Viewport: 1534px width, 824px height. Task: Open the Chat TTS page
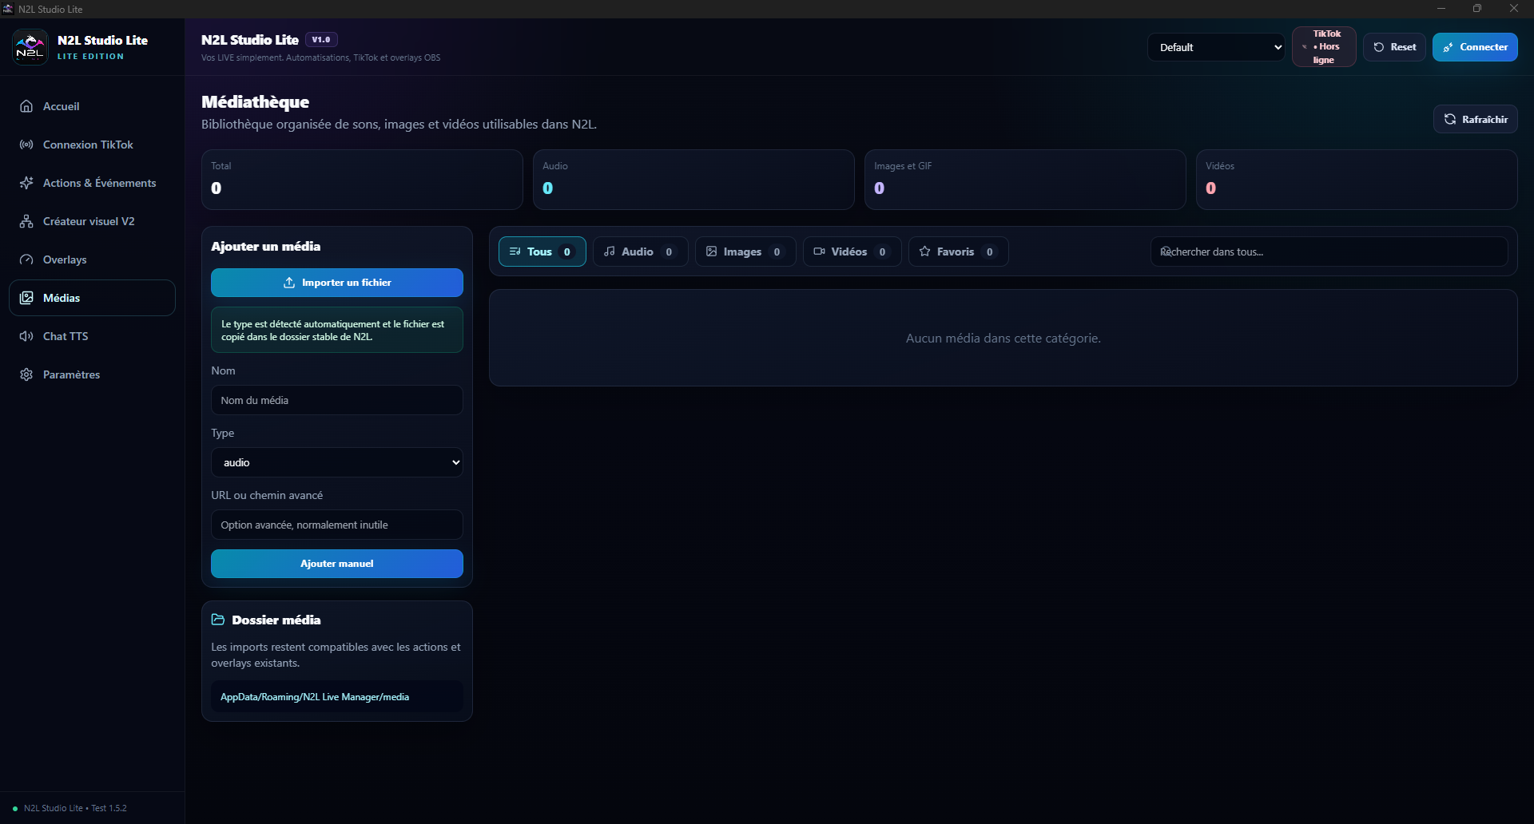93,336
